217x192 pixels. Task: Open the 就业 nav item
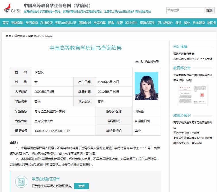tap(187, 23)
